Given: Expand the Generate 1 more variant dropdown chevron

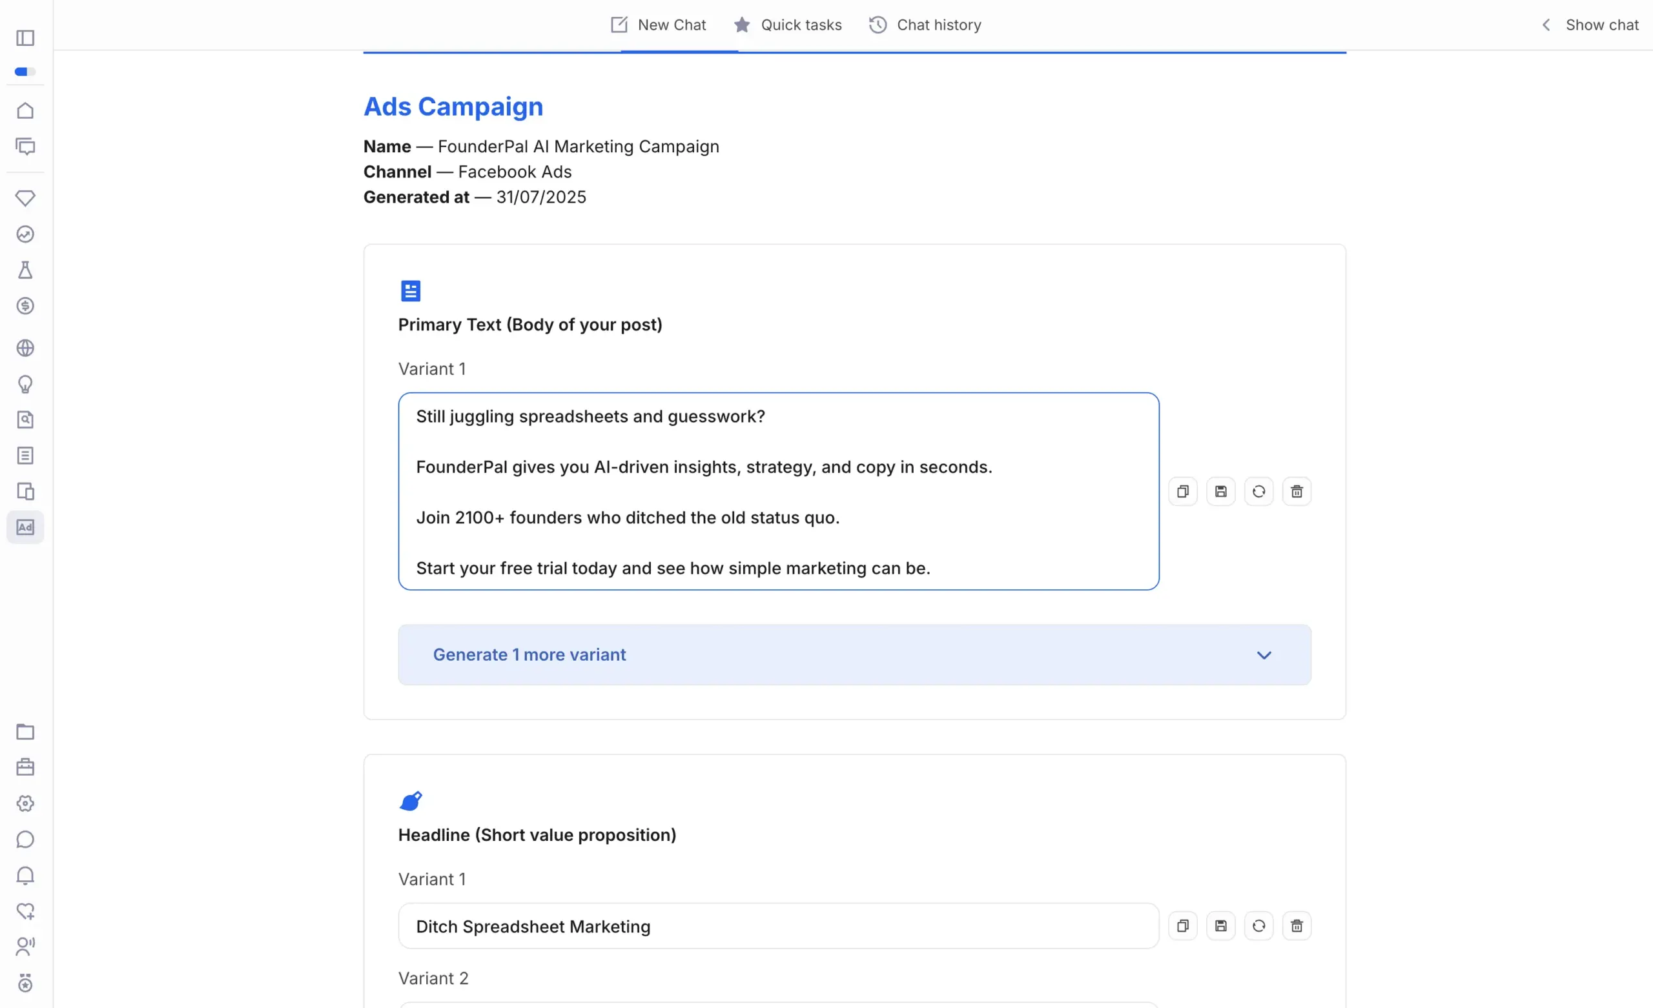Looking at the screenshot, I should click(x=1264, y=655).
